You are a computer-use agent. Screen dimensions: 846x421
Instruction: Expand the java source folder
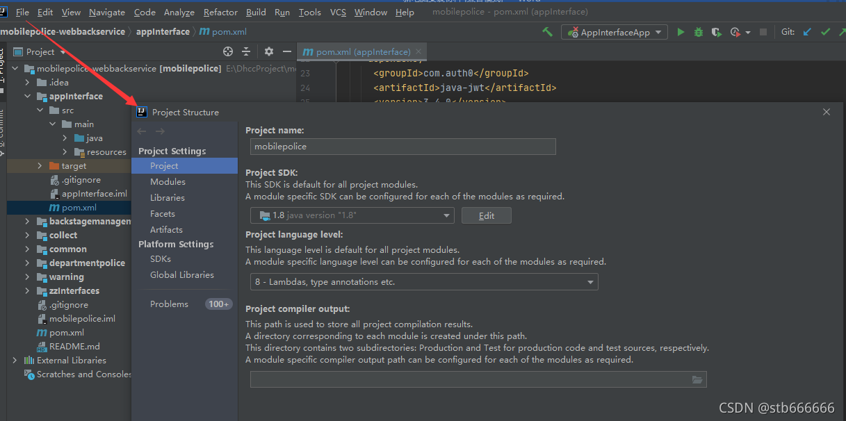pyautogui.click(x=65, y=138)
